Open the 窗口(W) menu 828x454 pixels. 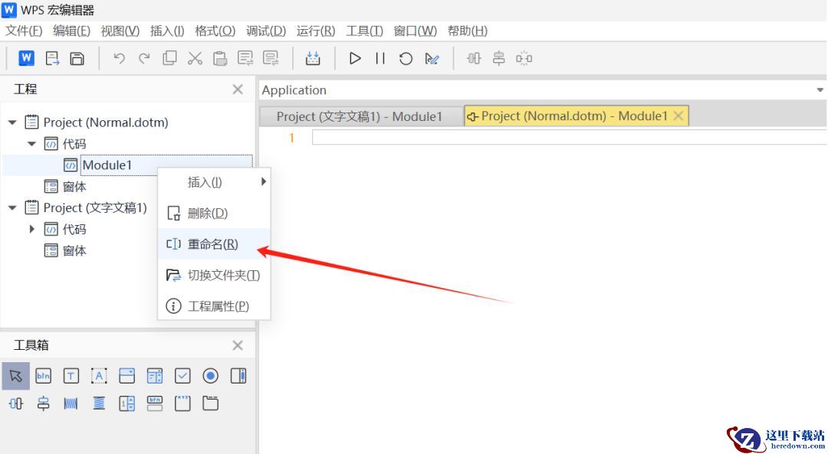point(415,31)
